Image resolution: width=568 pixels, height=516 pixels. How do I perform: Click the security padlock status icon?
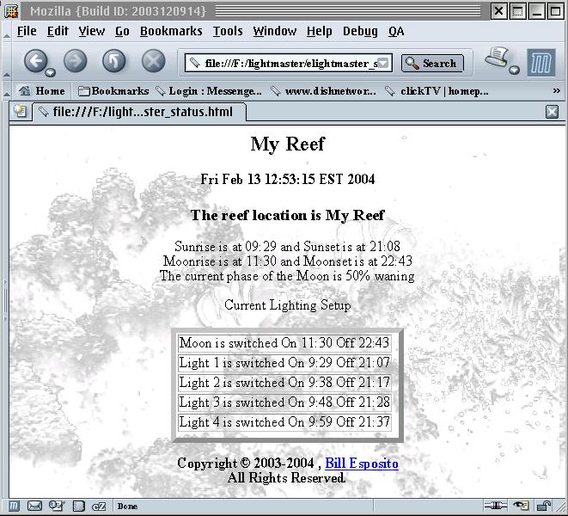544,506
